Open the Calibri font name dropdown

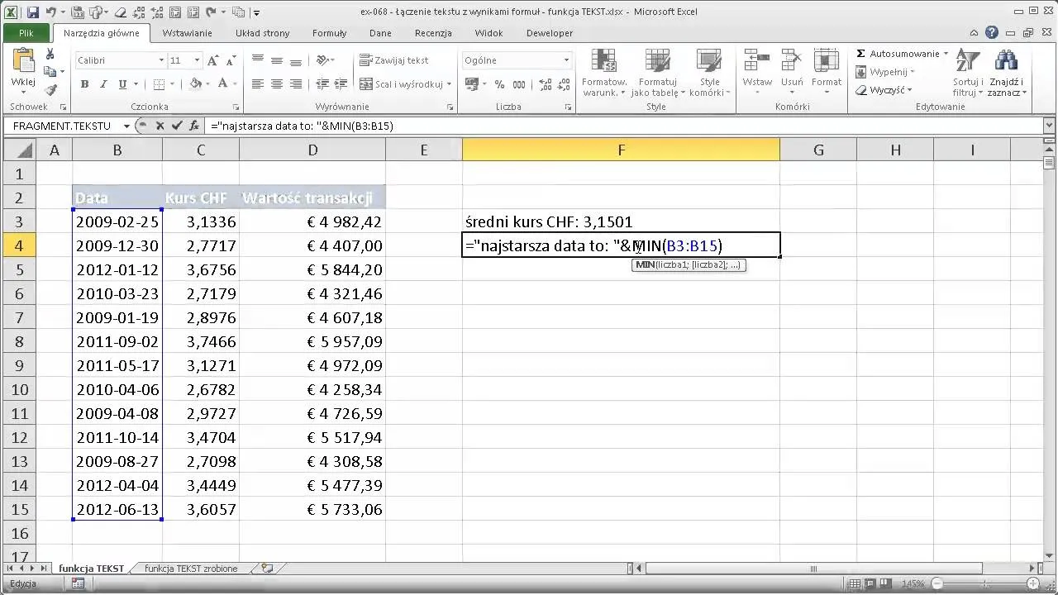coord(161,60)
